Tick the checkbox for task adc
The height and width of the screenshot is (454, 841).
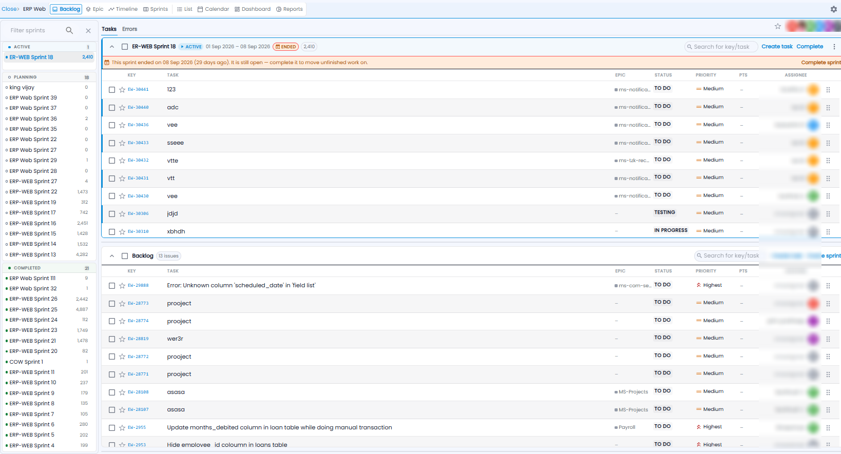pyautogui.click(x=112, y=108)
